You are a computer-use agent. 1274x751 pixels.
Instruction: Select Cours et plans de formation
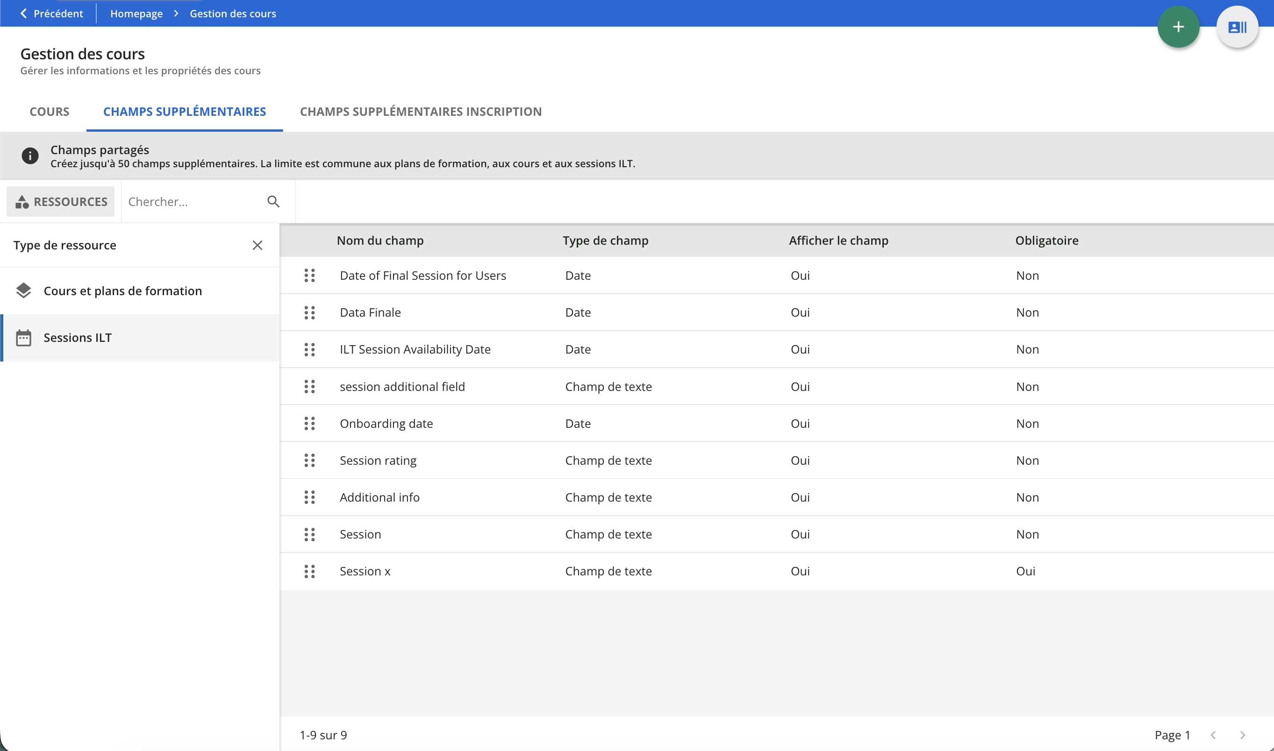[x=122, y=291]
